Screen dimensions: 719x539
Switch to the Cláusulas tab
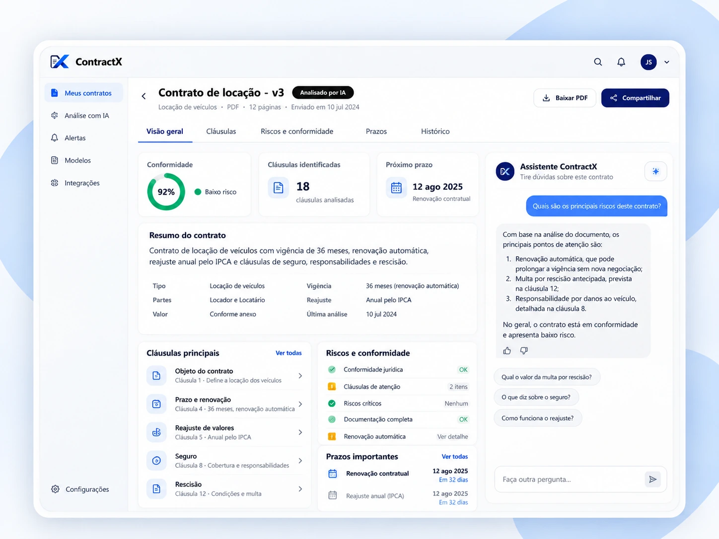coord(221,132)
